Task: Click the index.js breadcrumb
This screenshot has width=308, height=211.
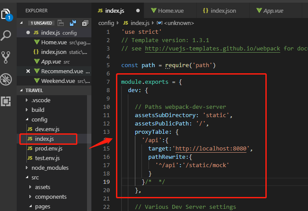Action: (136, 23)
